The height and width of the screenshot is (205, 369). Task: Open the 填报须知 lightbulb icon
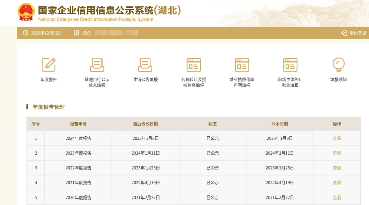339,65
